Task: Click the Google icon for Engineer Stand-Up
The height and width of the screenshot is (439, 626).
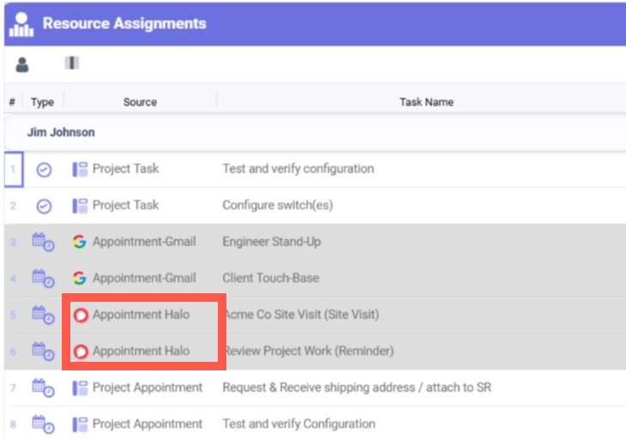Action: click(x=80, y=242)
